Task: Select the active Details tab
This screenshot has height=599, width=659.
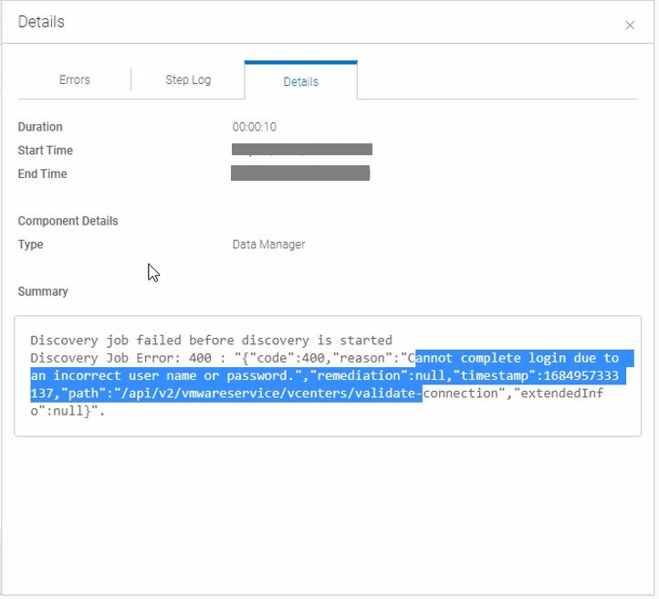Action: (x=300, y=81)
